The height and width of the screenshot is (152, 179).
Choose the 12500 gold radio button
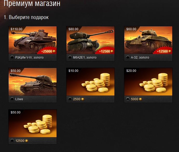point(12,141)
